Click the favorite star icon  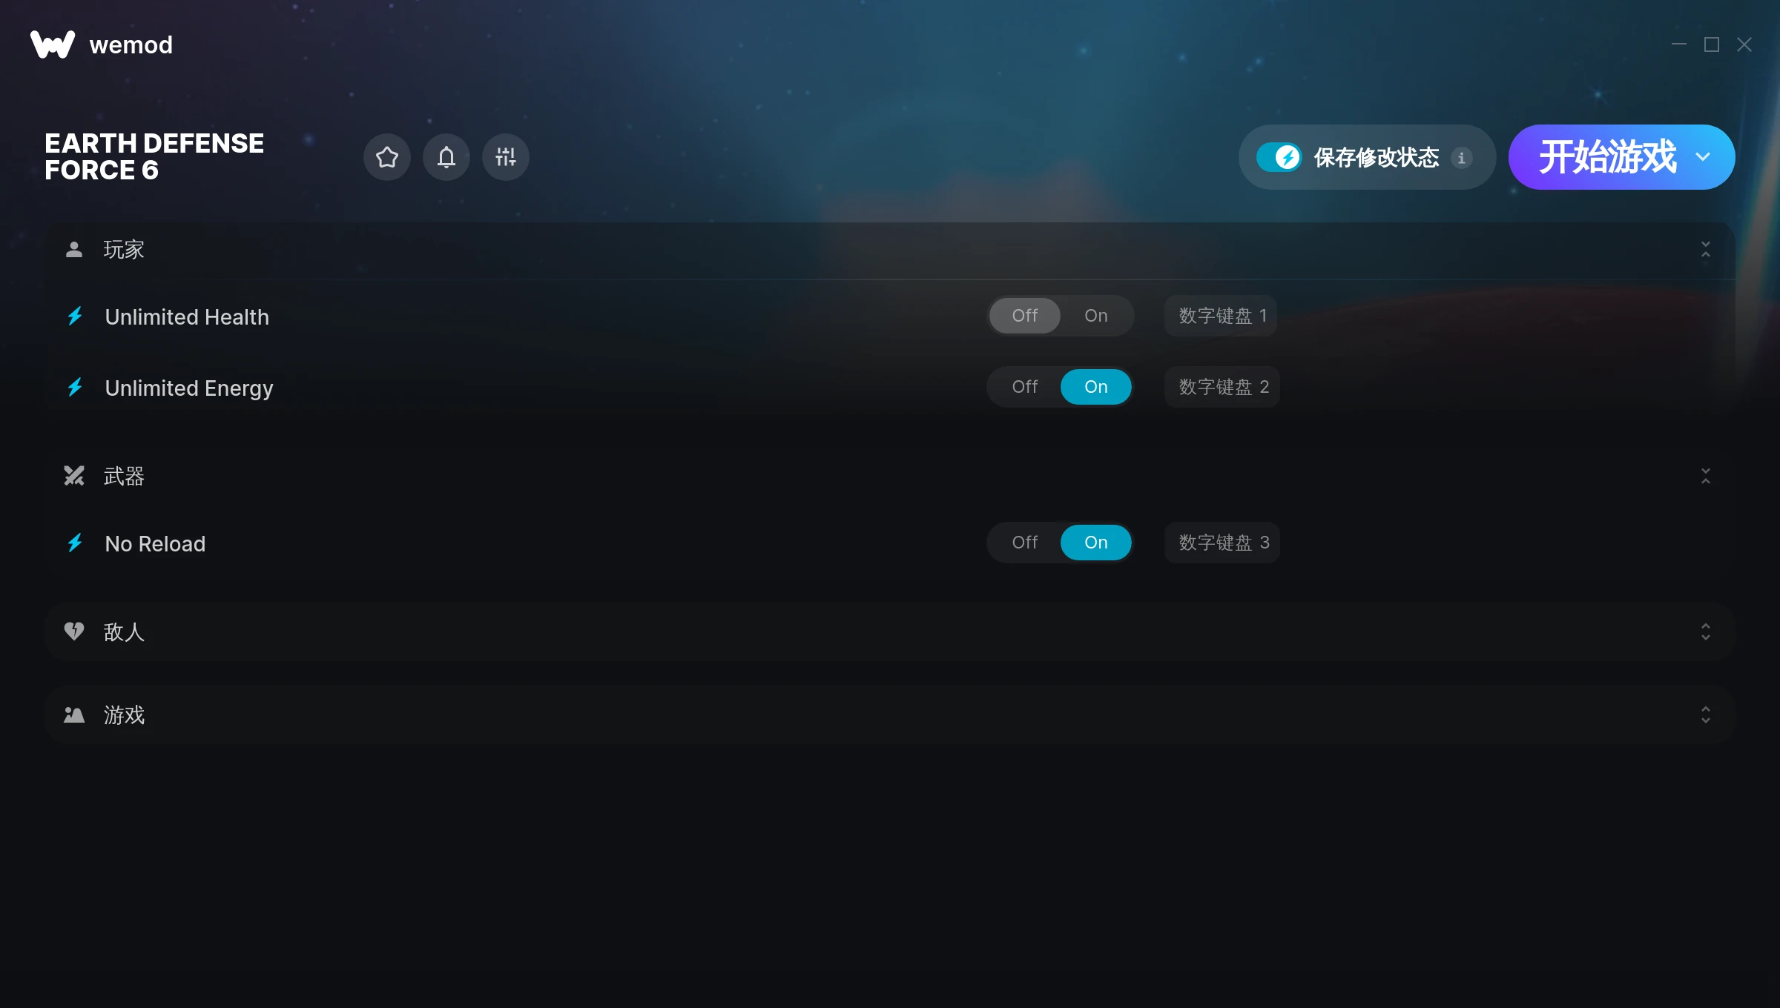coord(387,157)
